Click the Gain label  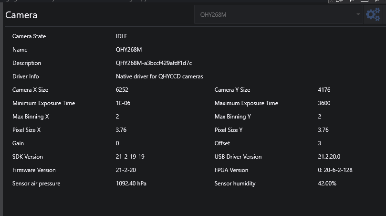tap(18, 143)
